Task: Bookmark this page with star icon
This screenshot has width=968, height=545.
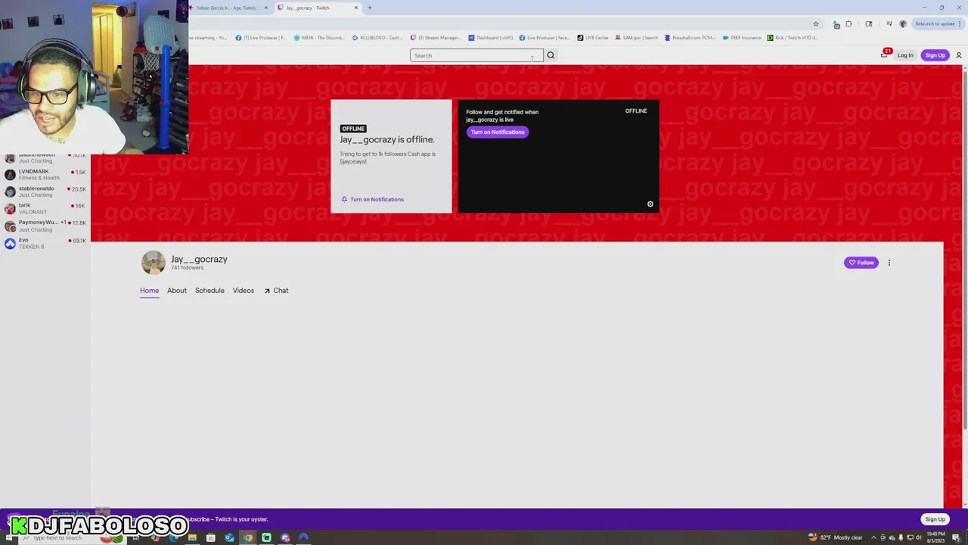Action: click(815, 23)
